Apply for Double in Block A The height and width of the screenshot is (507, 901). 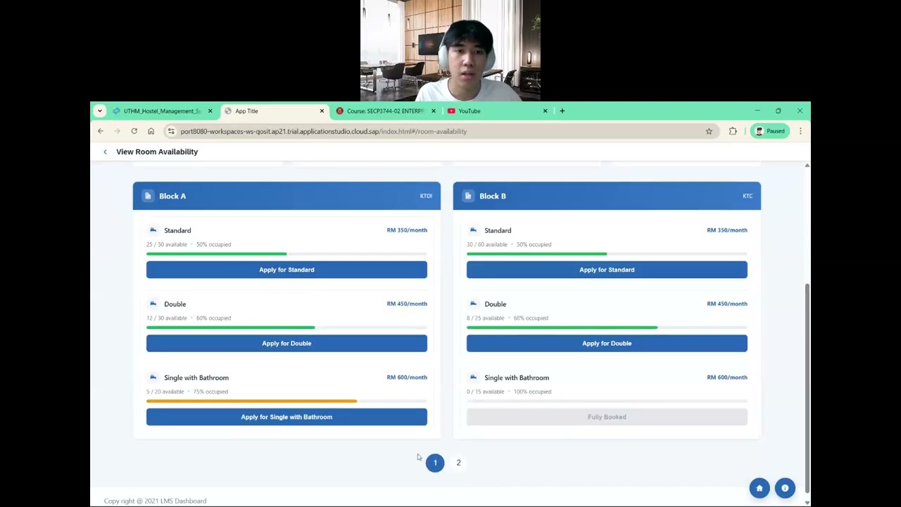point(286,343)
